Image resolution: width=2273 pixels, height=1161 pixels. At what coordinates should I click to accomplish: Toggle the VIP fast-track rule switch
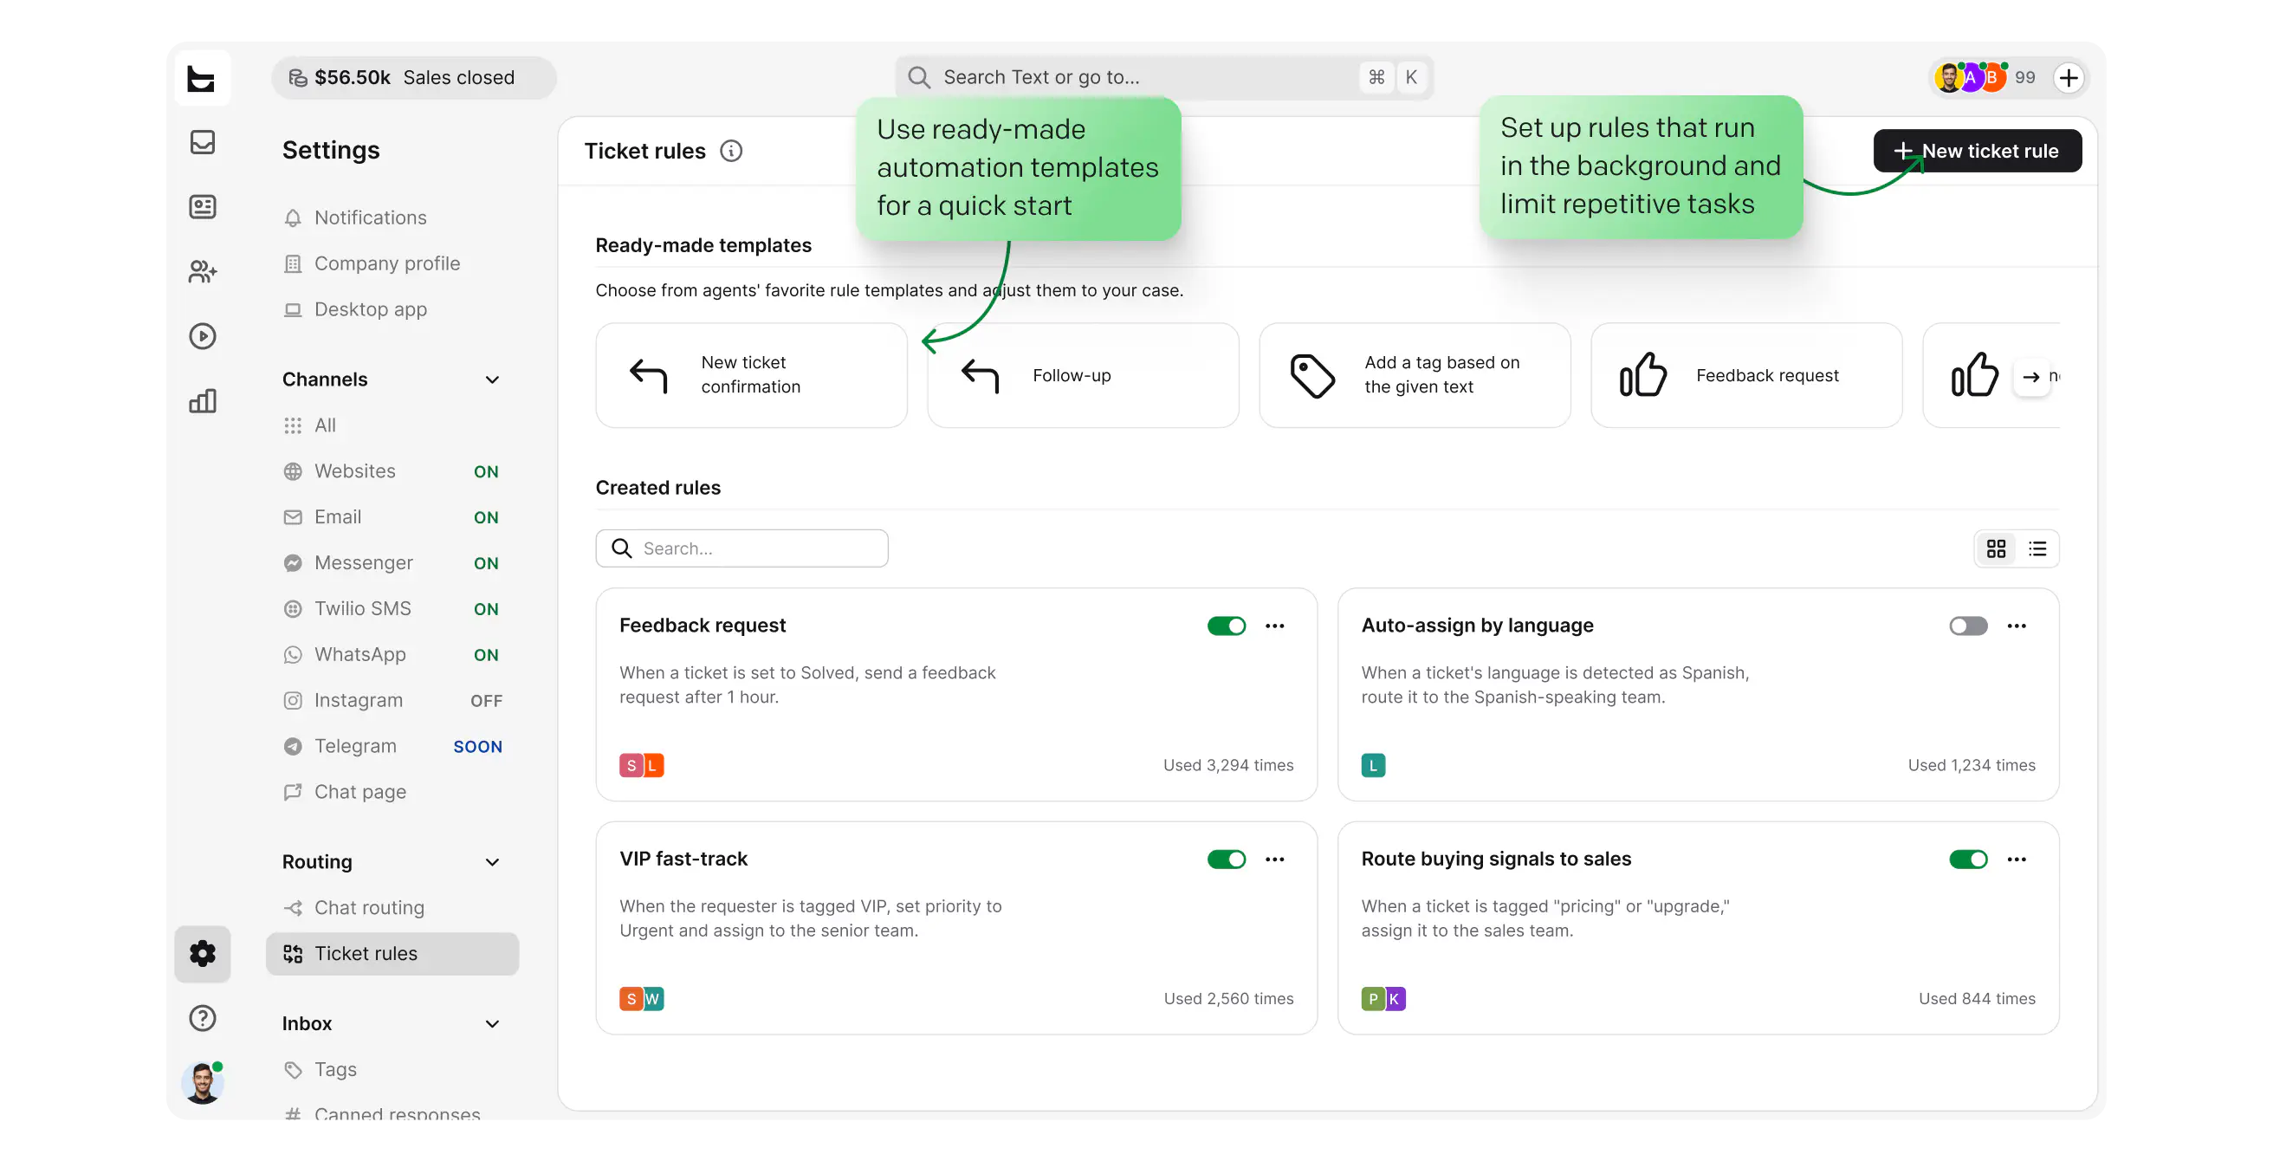(1227, 859)
